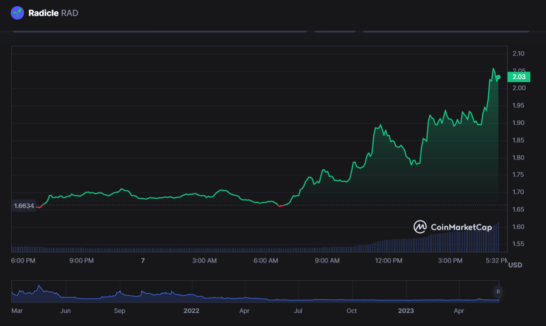546x326 pixels.
Task: Click the USD currency label
Action: tap(515, 265)
